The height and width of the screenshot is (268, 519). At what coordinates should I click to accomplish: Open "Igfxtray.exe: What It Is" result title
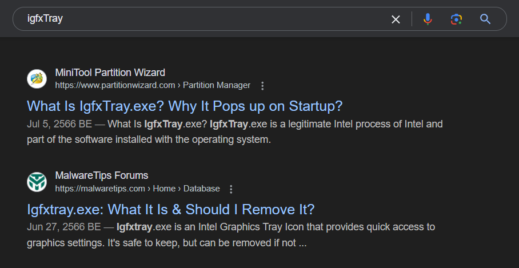pos(170,210)
